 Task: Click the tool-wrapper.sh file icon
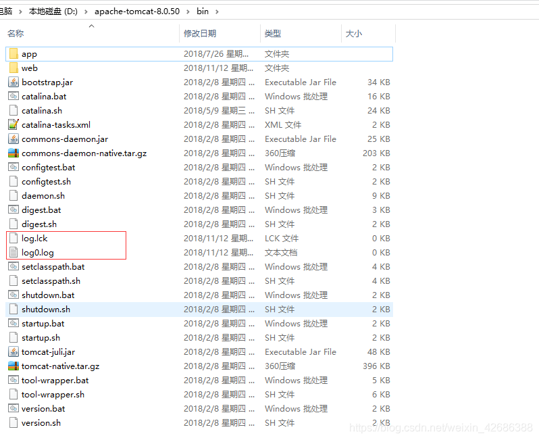14,395
